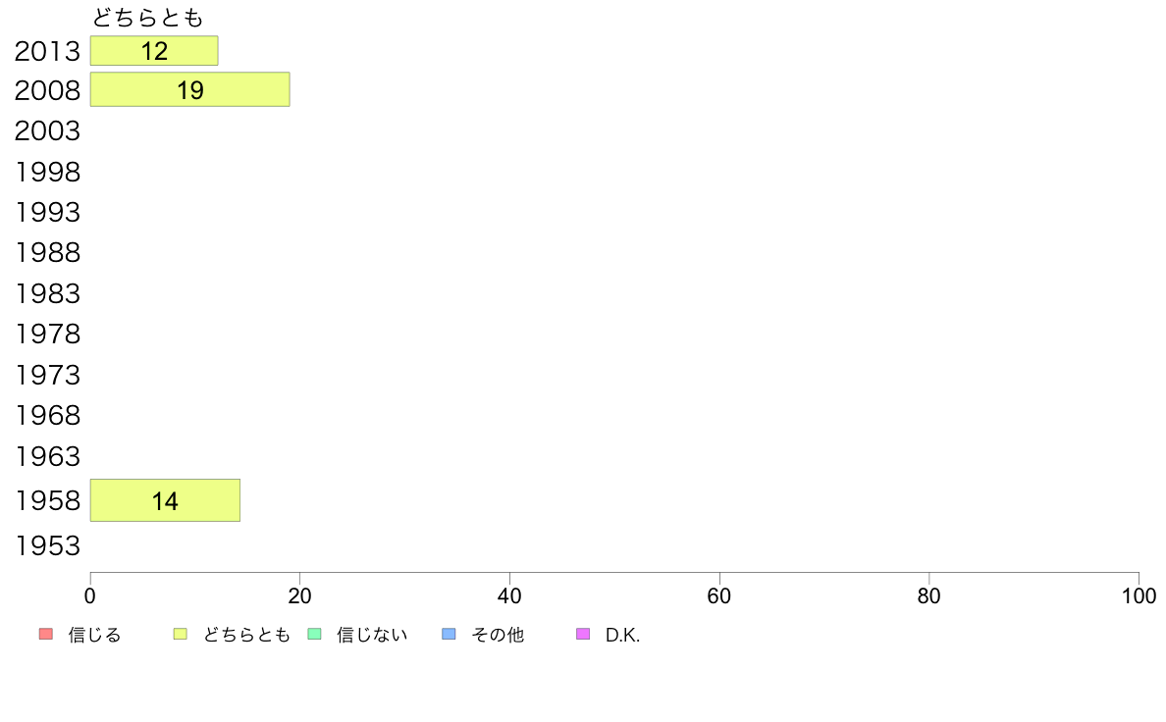The height and width of the screenshot is (722, 1166).
Task: Select the 2003 year label
Action: 47,130
